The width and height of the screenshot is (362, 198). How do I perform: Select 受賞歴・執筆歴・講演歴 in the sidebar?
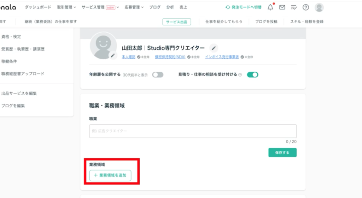pos(23,49)
